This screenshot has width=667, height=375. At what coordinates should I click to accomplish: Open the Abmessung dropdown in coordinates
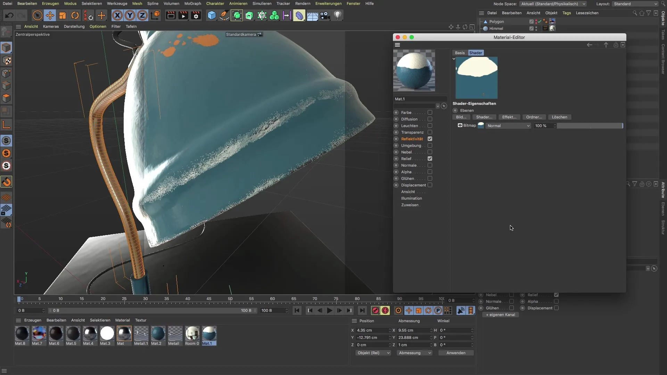[414, 353]
